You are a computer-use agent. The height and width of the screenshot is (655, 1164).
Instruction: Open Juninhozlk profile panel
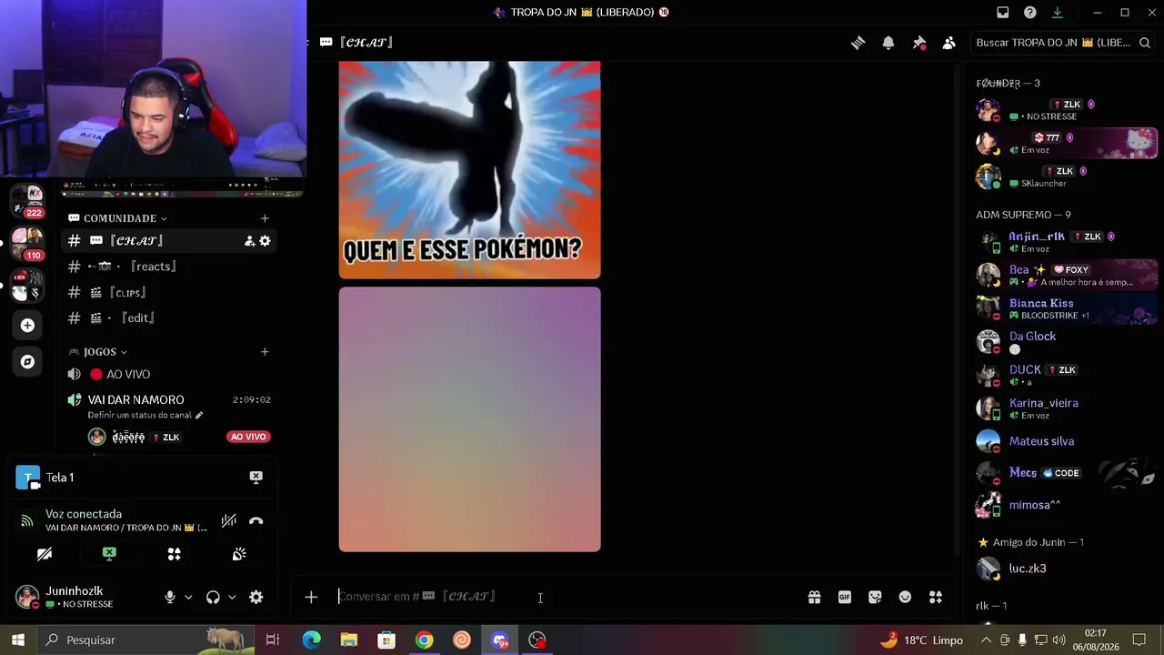click(x=82, y=598)
